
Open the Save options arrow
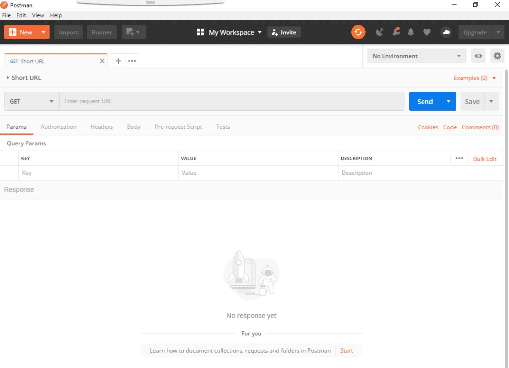(x=491, y=101)
